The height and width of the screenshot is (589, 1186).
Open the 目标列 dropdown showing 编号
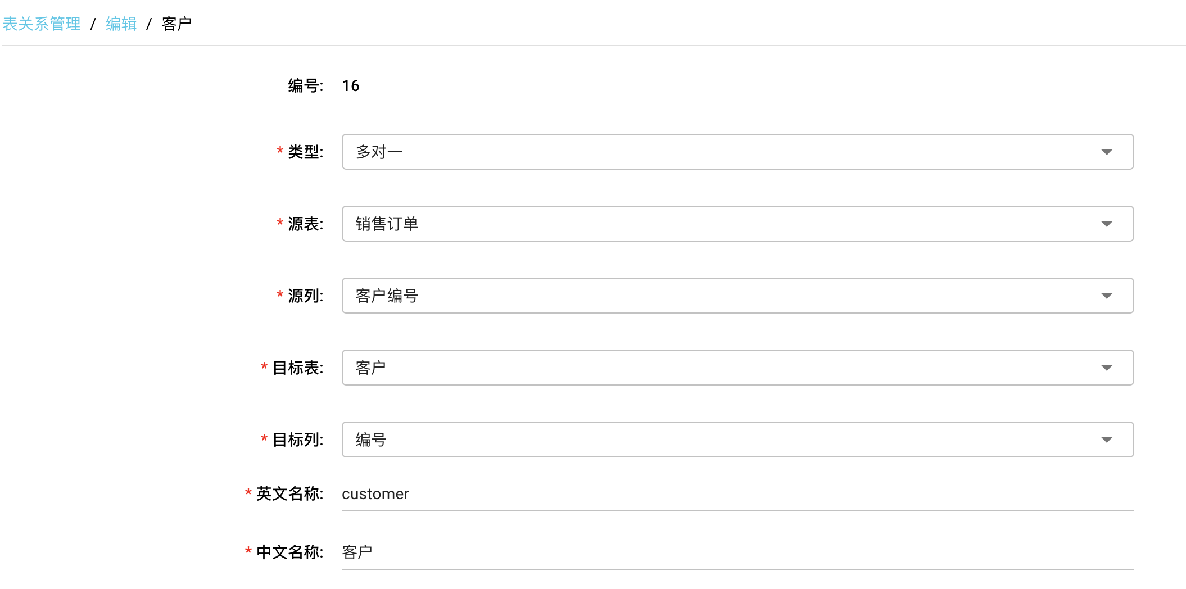coord(719,440)
